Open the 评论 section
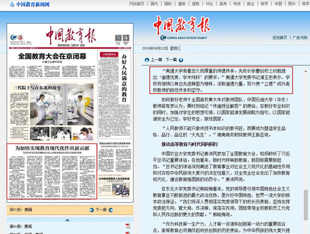 click(x=210, y=3)
